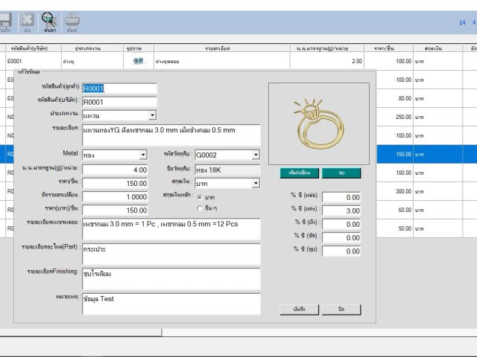This screenshot has width=477, height=357.
Task: Click the print (พิมพ์) toolbar icon
Action: [x=72, y=22]
